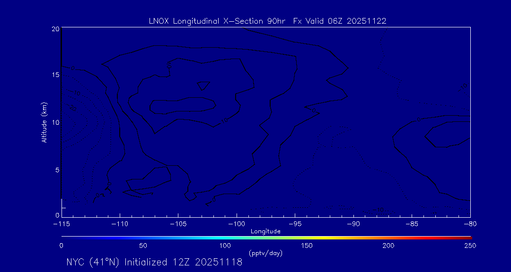Screen dimensions: 511x272
Task: Click the 20 altitude tick label
Action: (x=54, y=29)
